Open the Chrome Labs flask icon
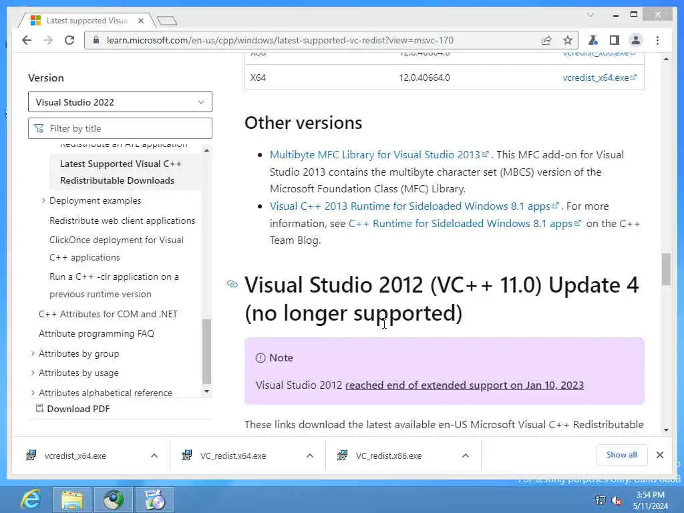 pos(593,40)
